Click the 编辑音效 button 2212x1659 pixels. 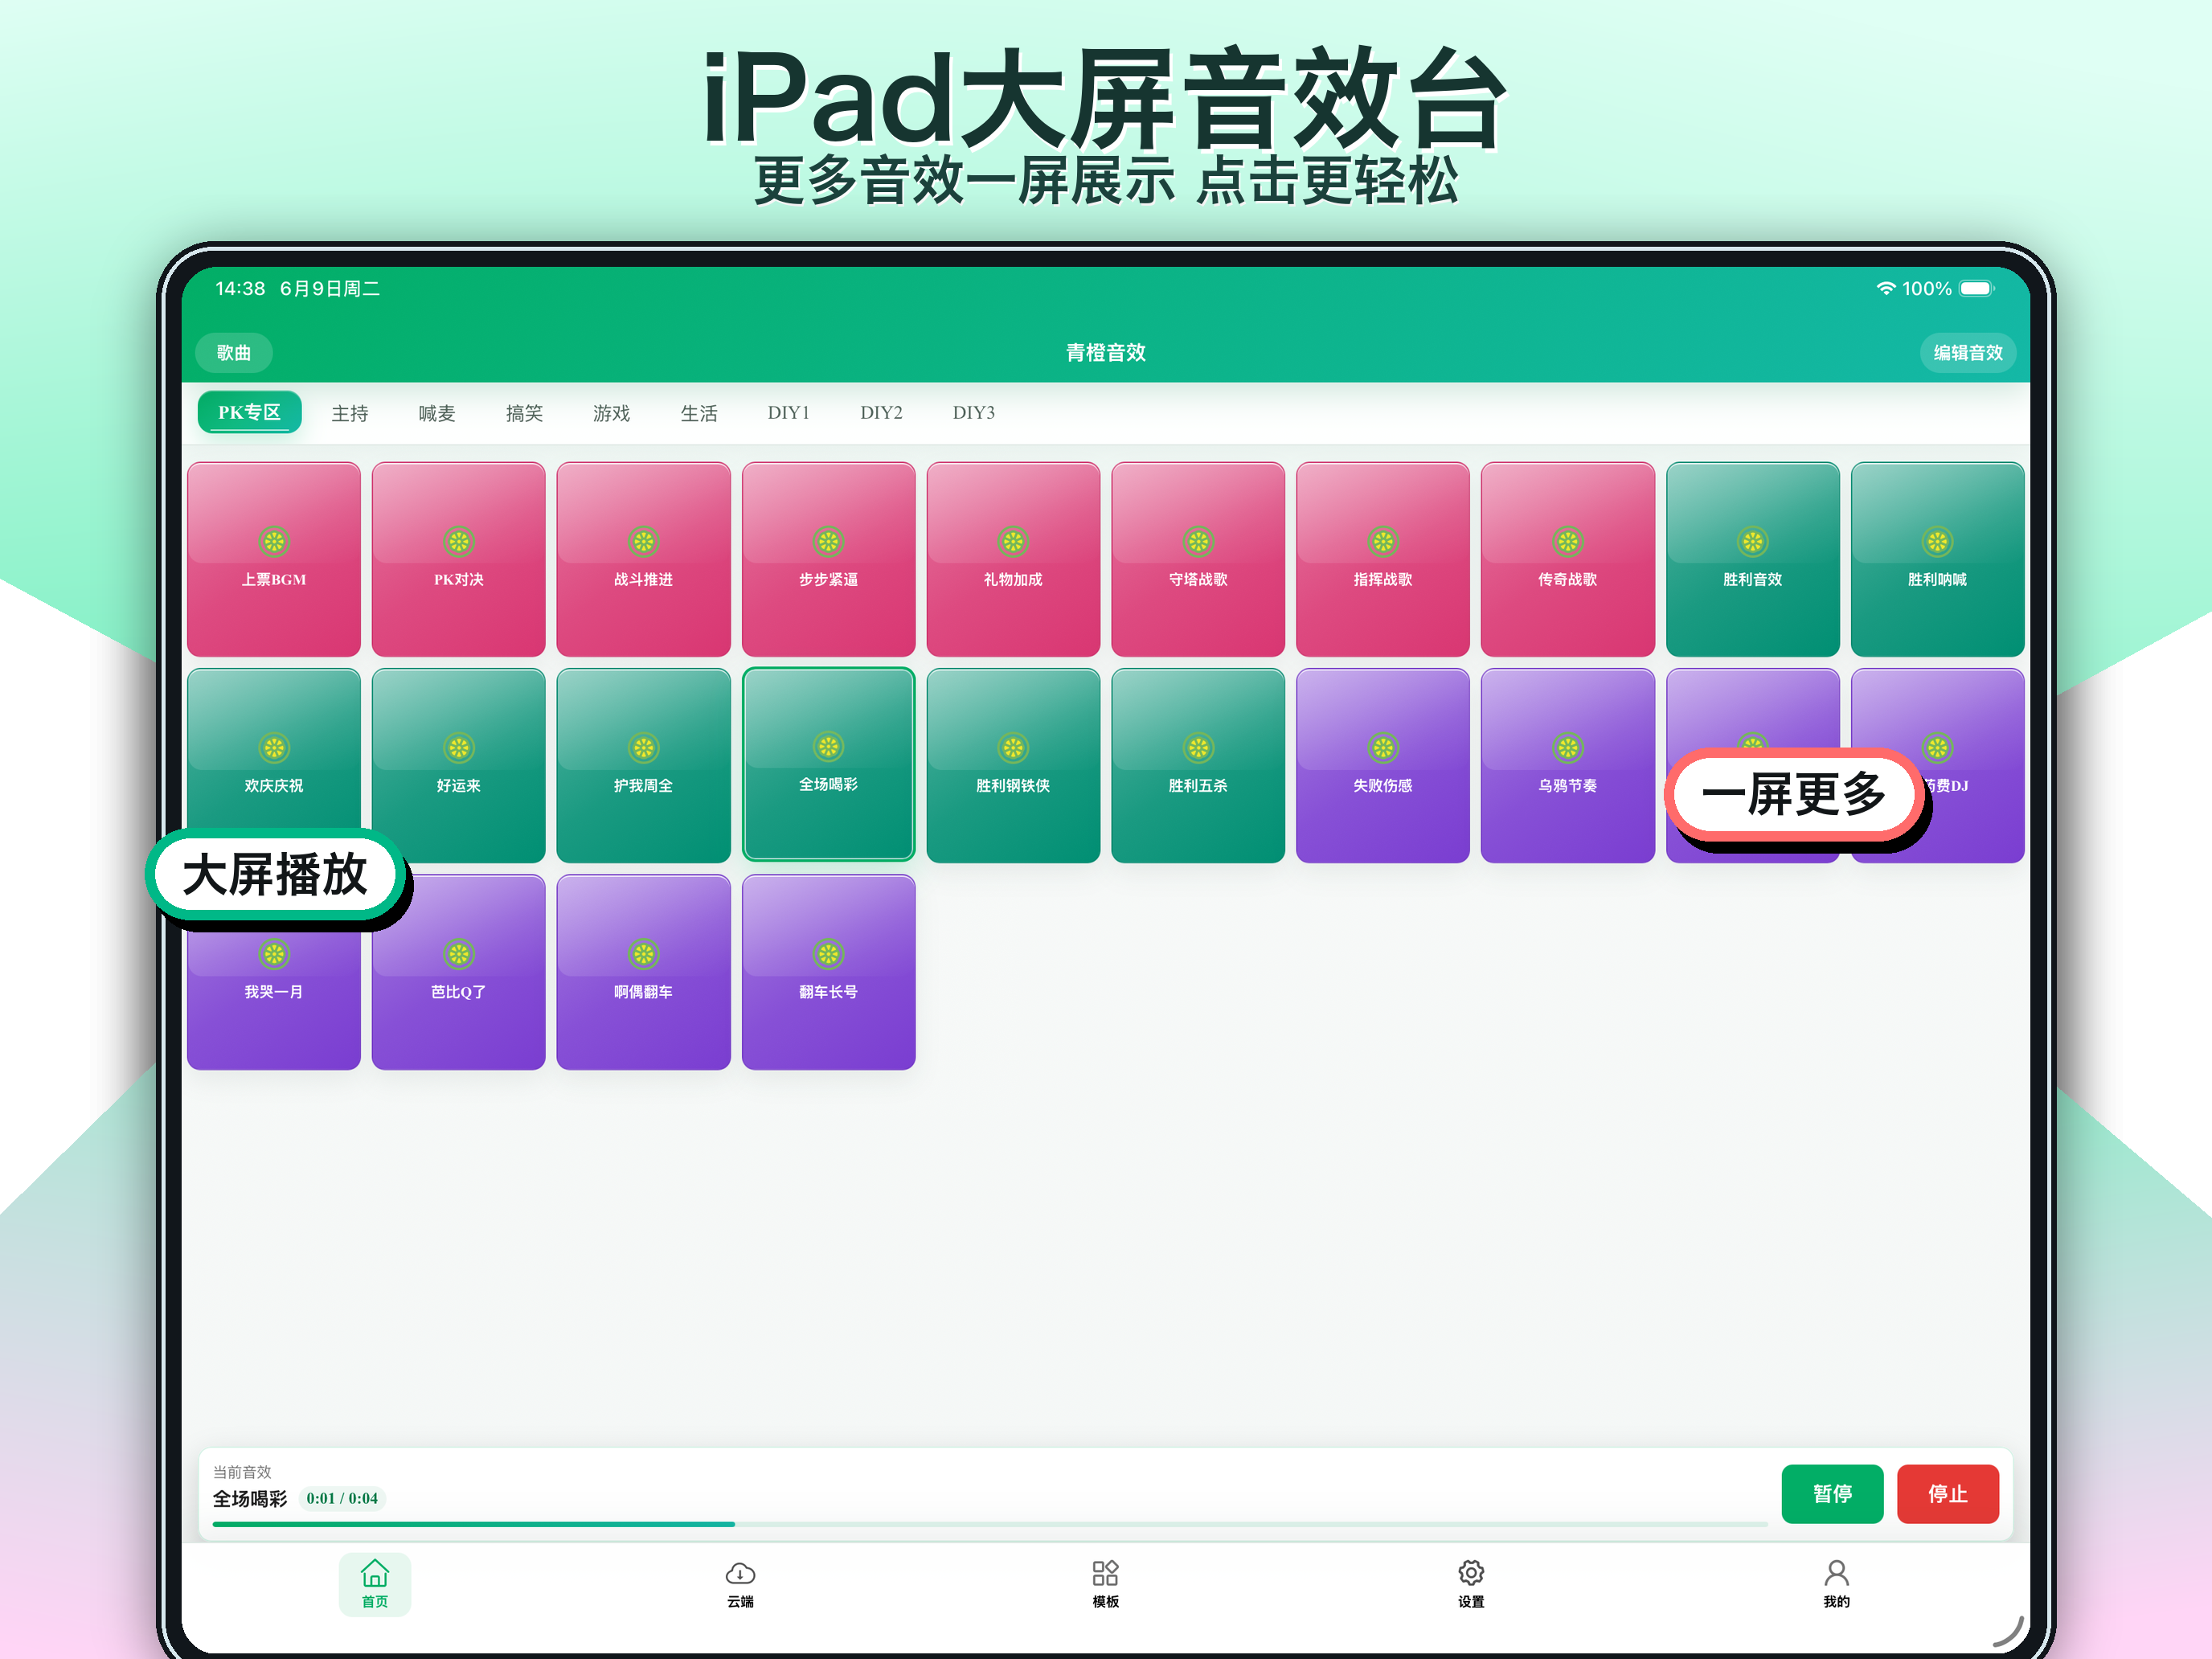[x=1967, y=353]
